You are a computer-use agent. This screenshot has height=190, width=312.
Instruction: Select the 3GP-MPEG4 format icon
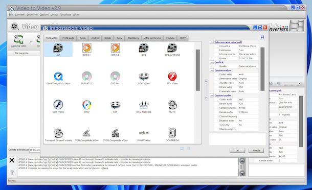click(172, 133)
